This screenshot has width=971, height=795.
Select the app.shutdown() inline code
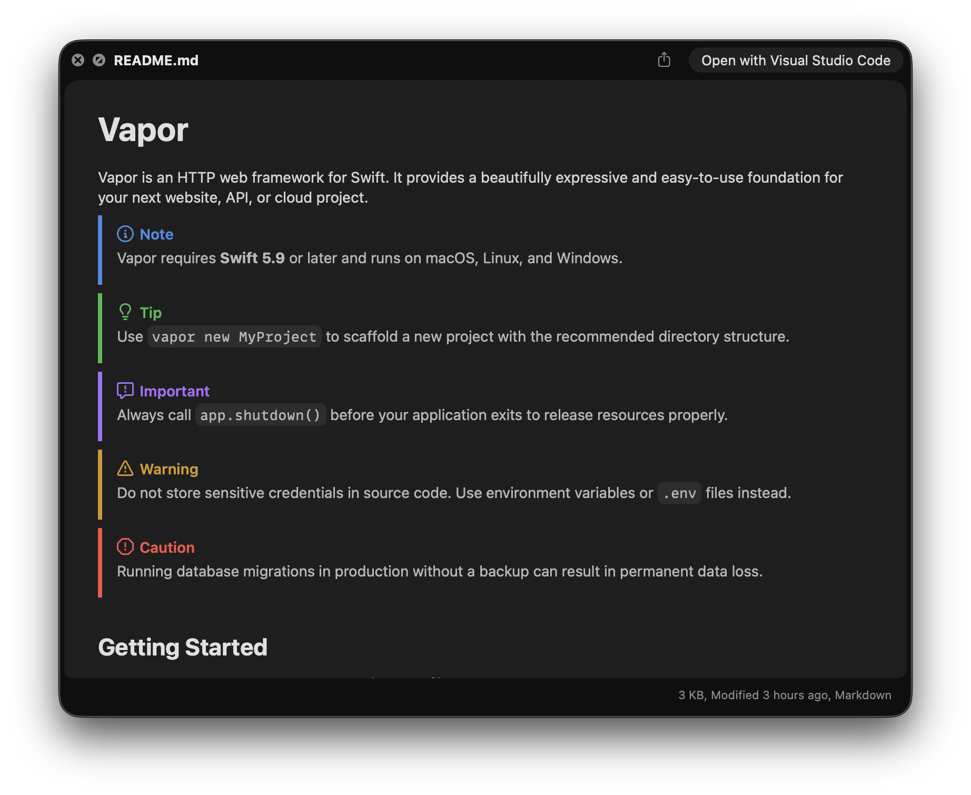[260, 415]
